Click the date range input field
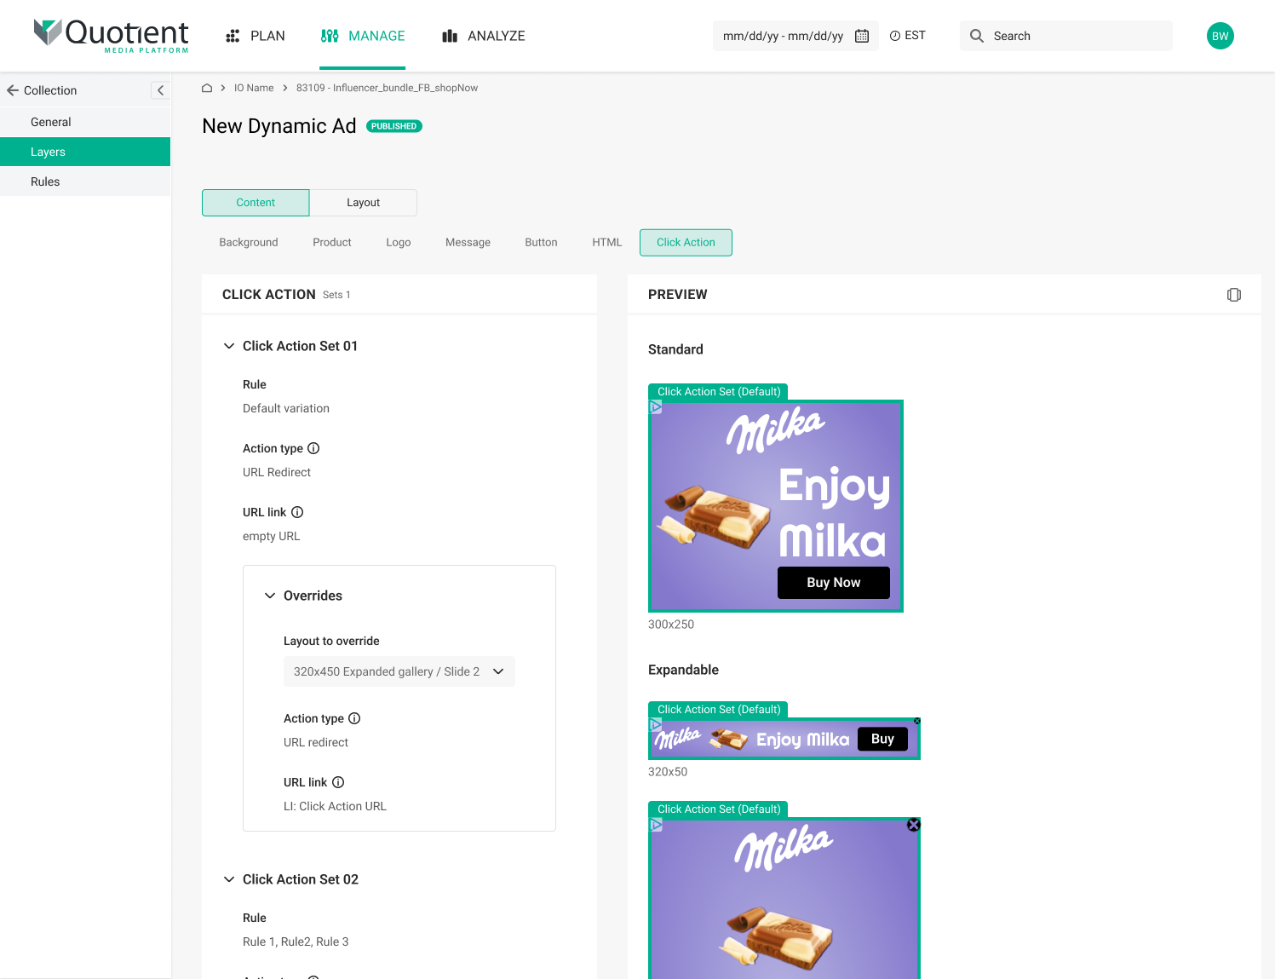This screenshot has width=1275, height=979. coord(795,36)
